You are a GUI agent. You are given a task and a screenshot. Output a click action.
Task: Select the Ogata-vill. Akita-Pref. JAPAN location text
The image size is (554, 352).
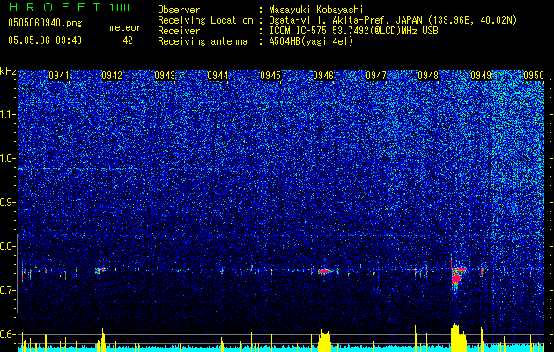393,21
